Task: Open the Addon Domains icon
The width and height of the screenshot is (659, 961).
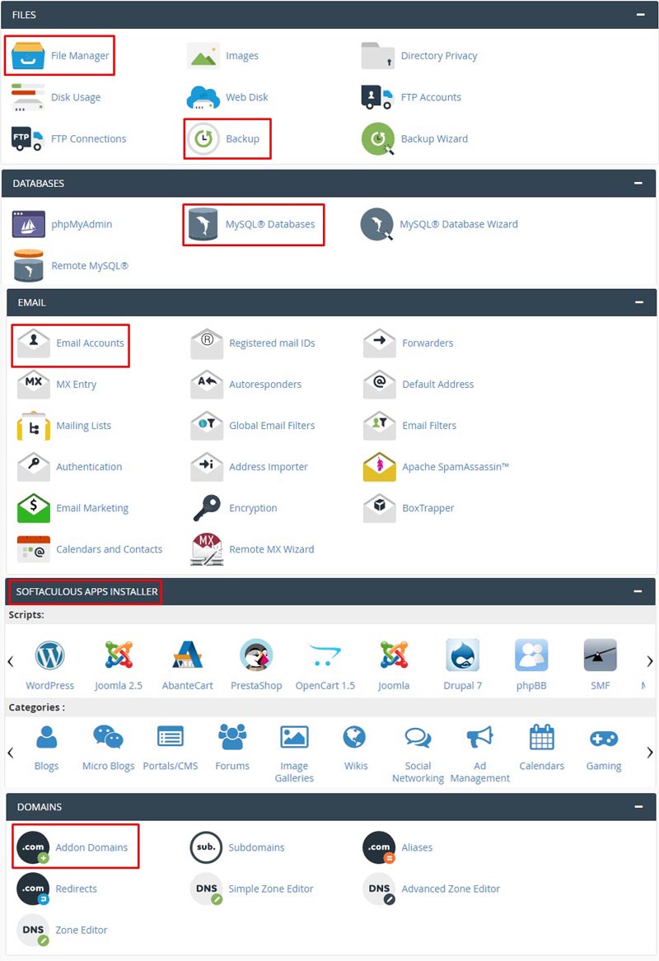Action: 33,847
